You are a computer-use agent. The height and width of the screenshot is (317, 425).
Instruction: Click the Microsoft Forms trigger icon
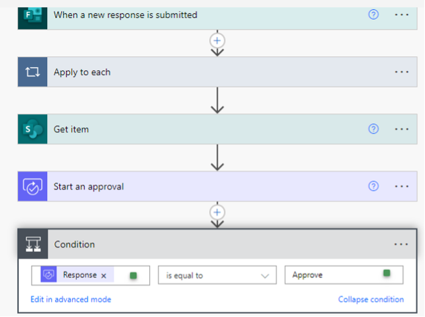click(32, 16)
